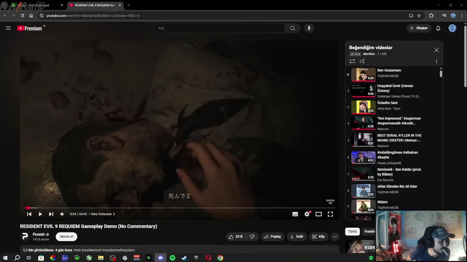The image size is (467, 262).
Task: Expand the Intro Cutscene chapter list
Action: (x=103, y=214)
